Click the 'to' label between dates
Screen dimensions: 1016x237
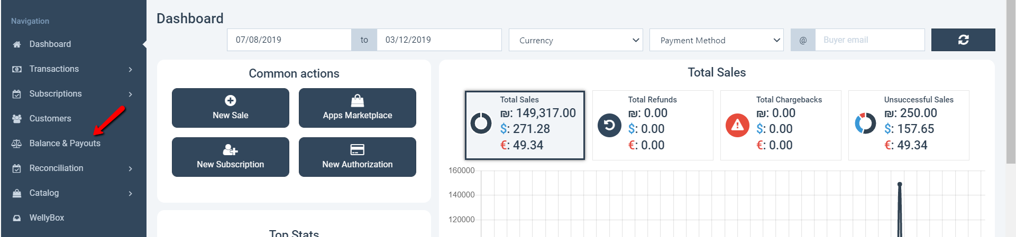(x=364, y=40)
